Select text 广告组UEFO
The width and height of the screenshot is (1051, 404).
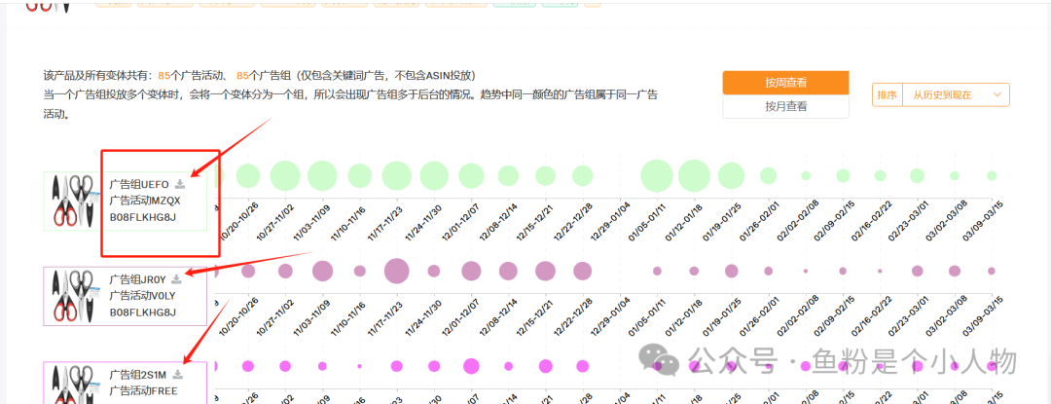point(139,184)
